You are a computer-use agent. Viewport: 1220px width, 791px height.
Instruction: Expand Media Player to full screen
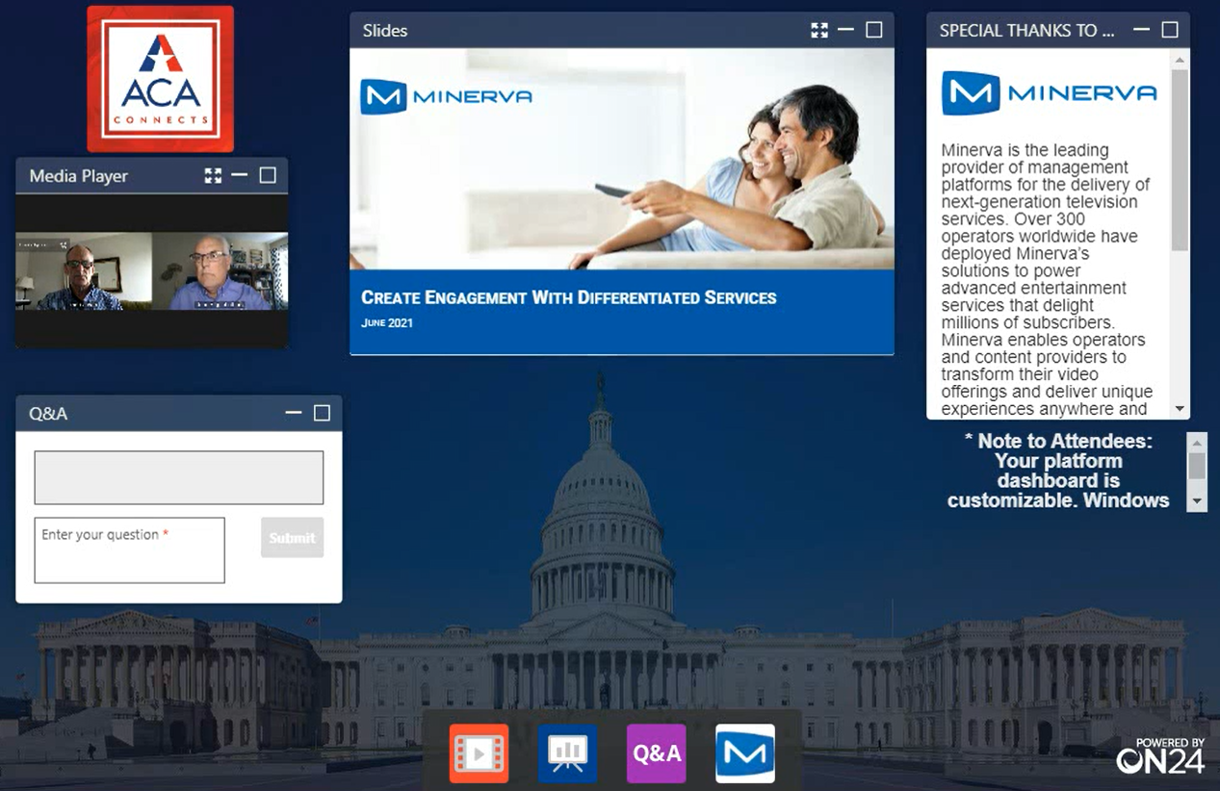click(213, 175)
